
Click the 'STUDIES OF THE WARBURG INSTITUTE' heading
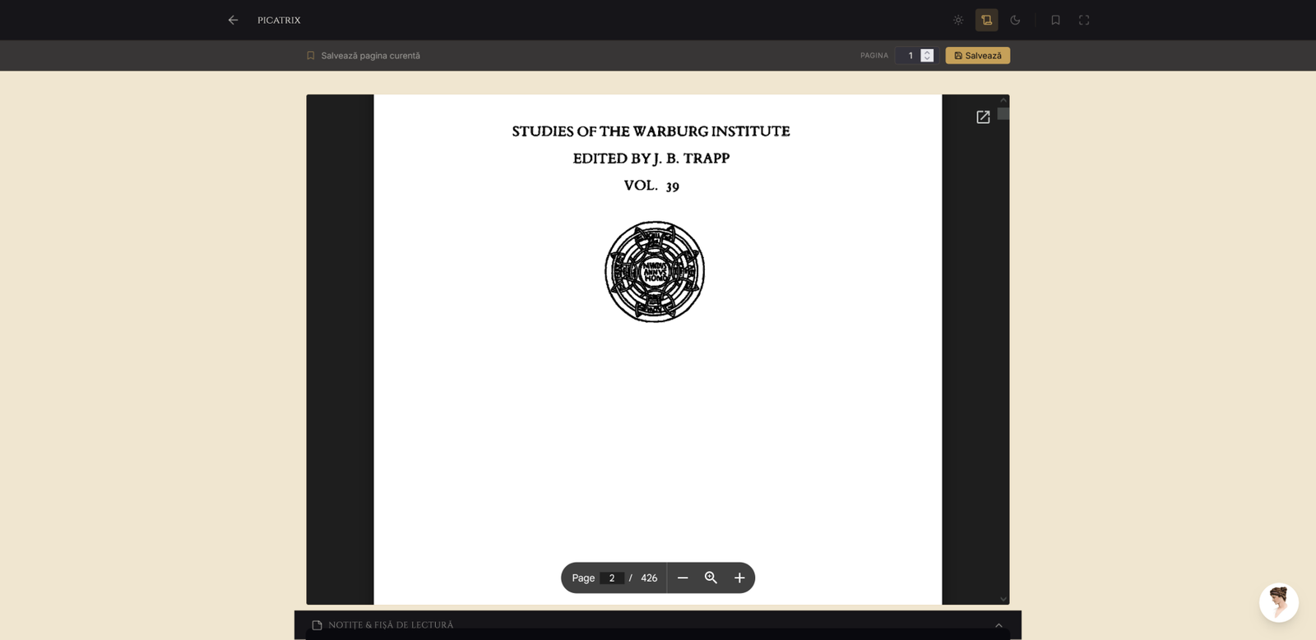coord(651,131)
